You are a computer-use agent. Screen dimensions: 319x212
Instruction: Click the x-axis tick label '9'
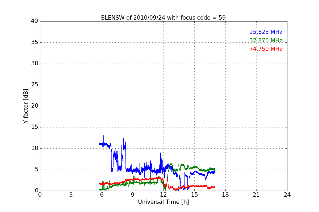pyautogui.click(x=133, y=195)
